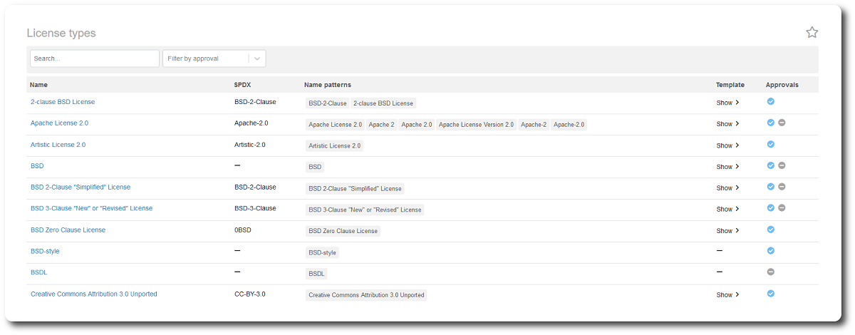Click the Search input field
The height and width of the screenshot is (335, 855).
point(94,58)
